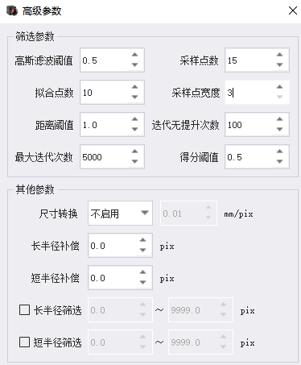Increase 采样点宽度 with the up arrow
The width and height of the screenshot is (301, 365).
pos(279,87)
